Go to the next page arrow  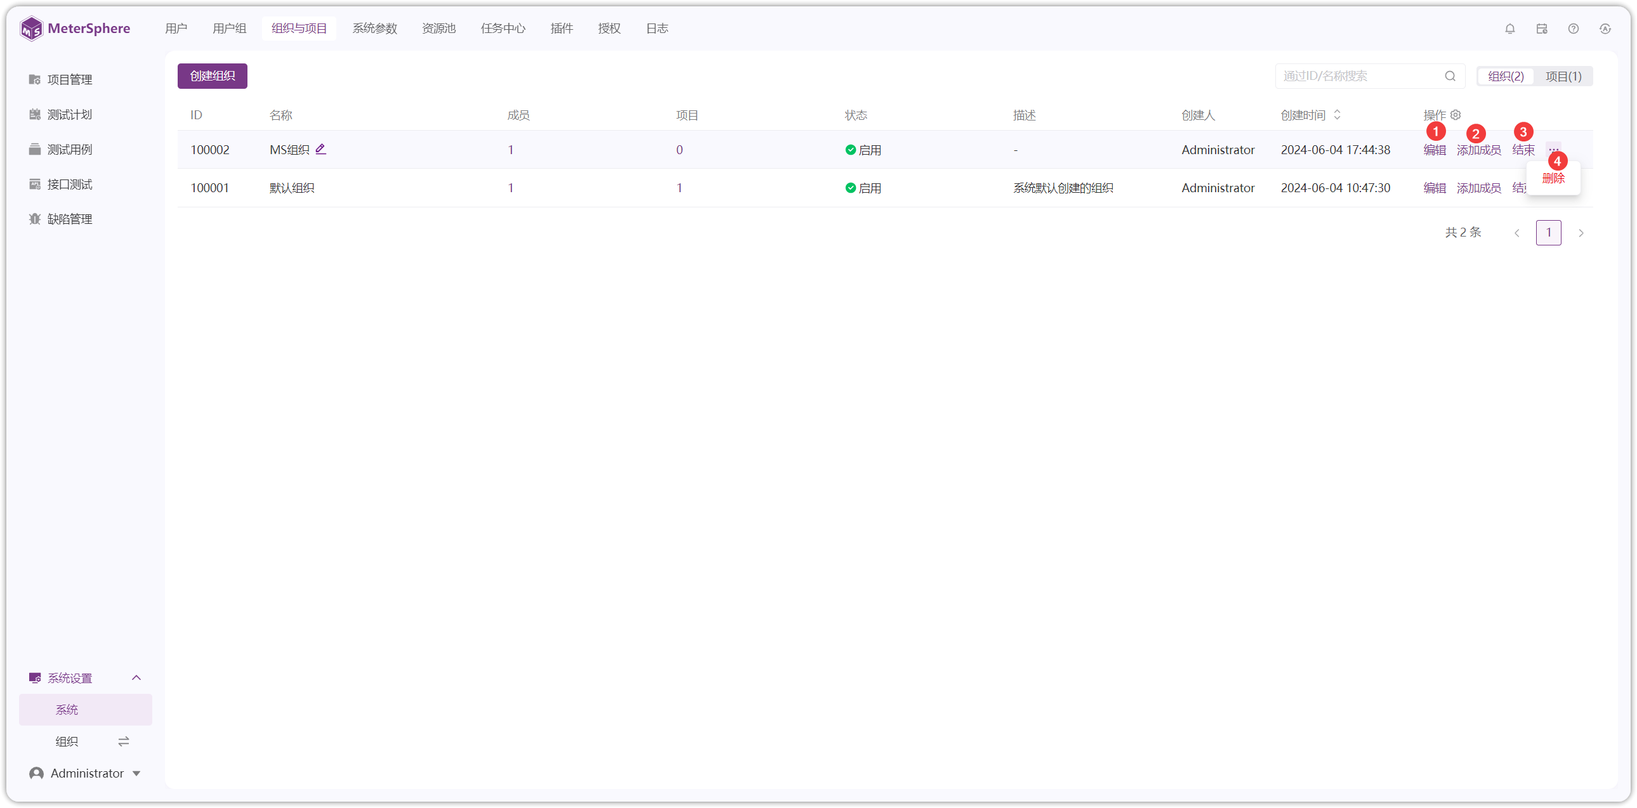coord(1581,233)
